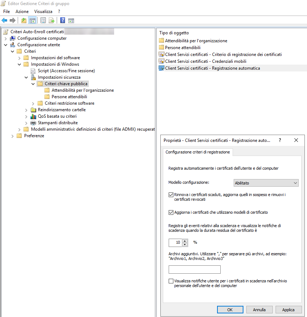Viewport: 307px width, 317px height.
Task: Collapse the Criteri chiave pubblica node
Action: pyautogui.click(x=33, y=84)
